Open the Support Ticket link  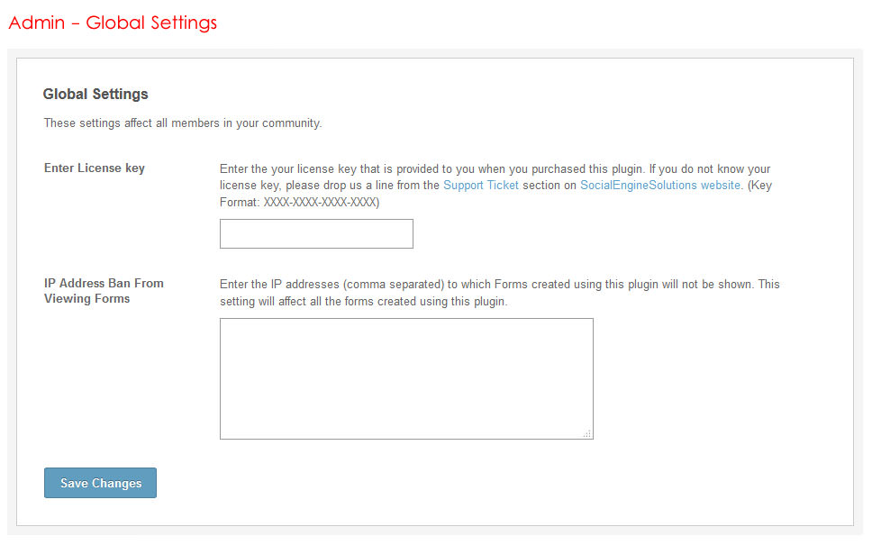tap(481, 186)
